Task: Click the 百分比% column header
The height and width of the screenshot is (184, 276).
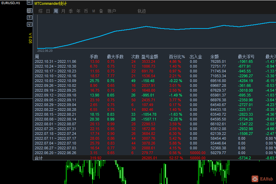Action: [177, 57]
